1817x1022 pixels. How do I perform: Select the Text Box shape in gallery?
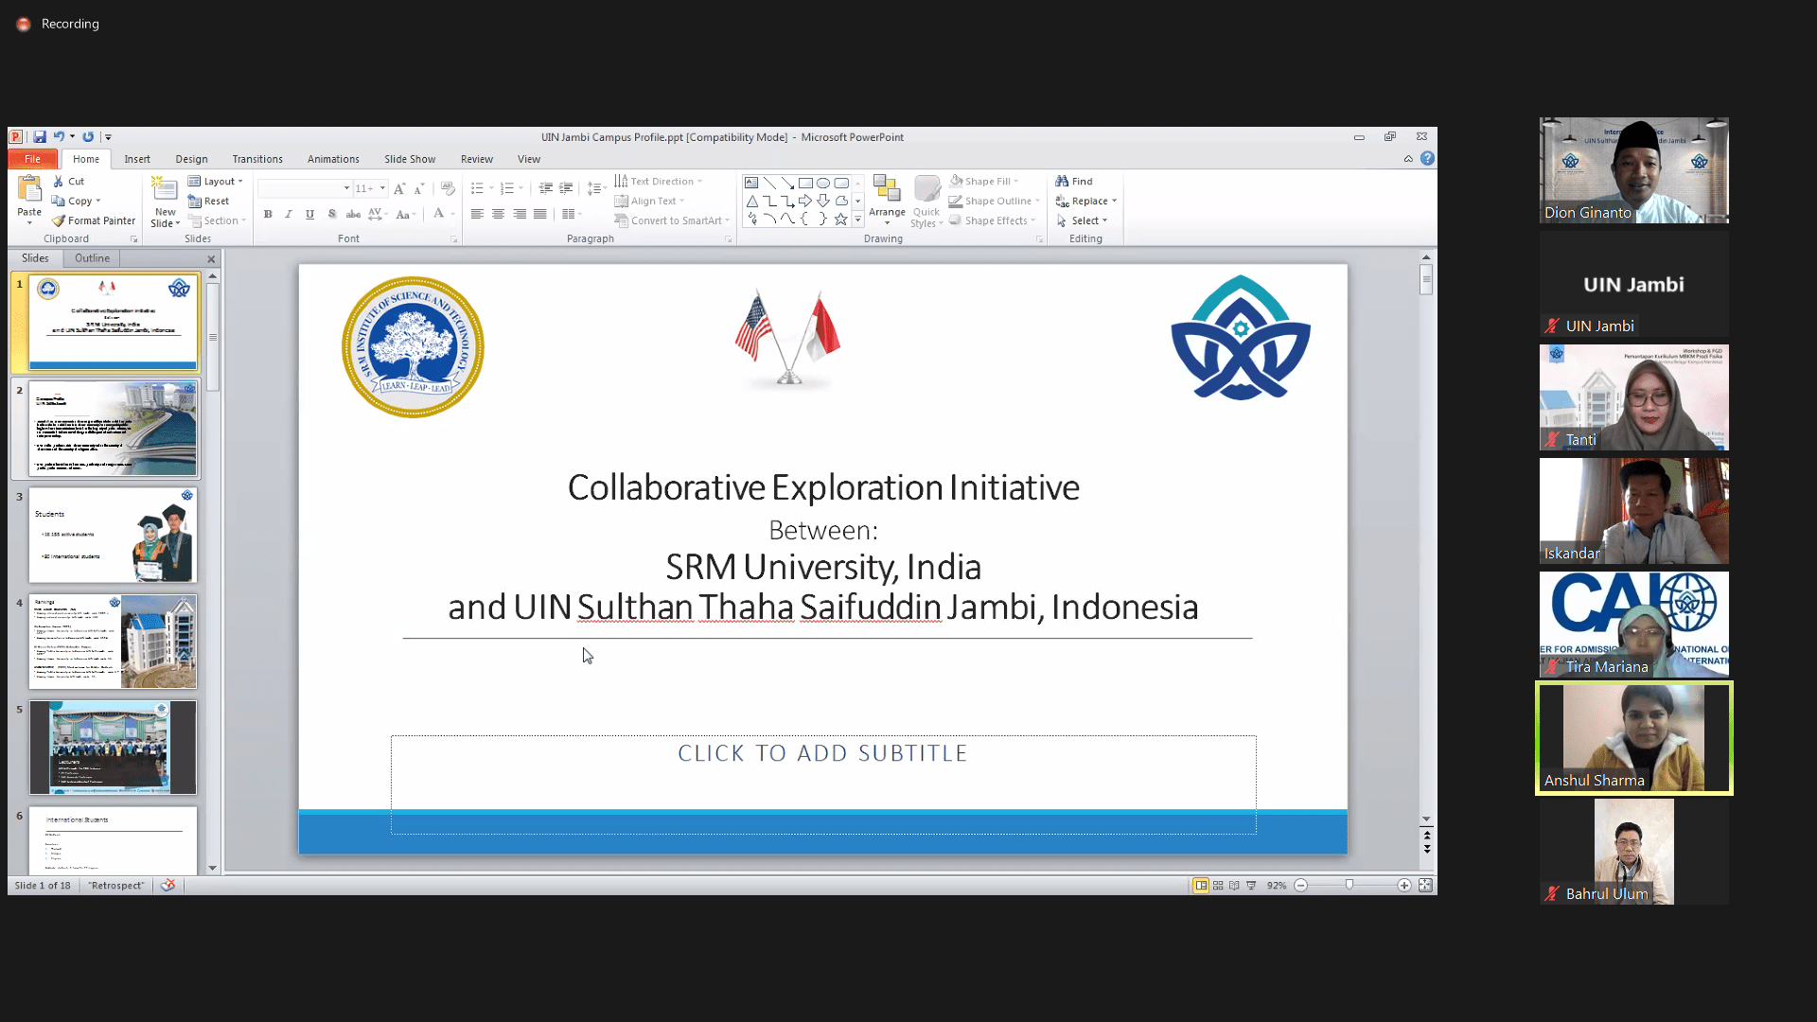click(x=751, y=183)
